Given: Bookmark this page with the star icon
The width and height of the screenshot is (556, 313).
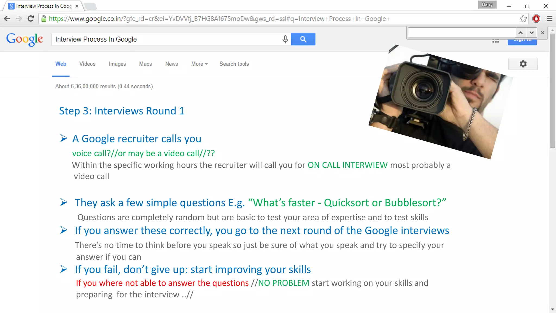Looking at the screenshot, I should point(523,18).
